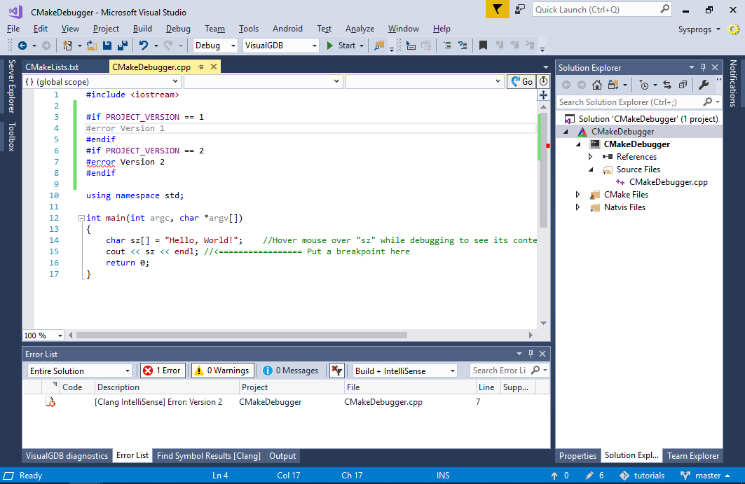Expand the CMake Files node

[577, 195]
